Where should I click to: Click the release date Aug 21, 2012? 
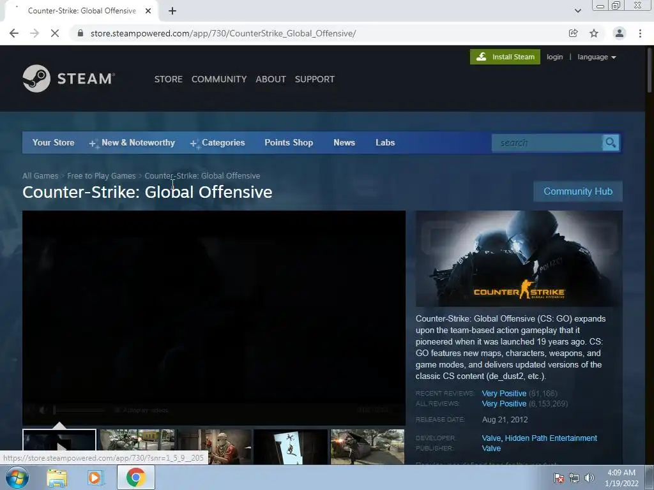[505, 420]
